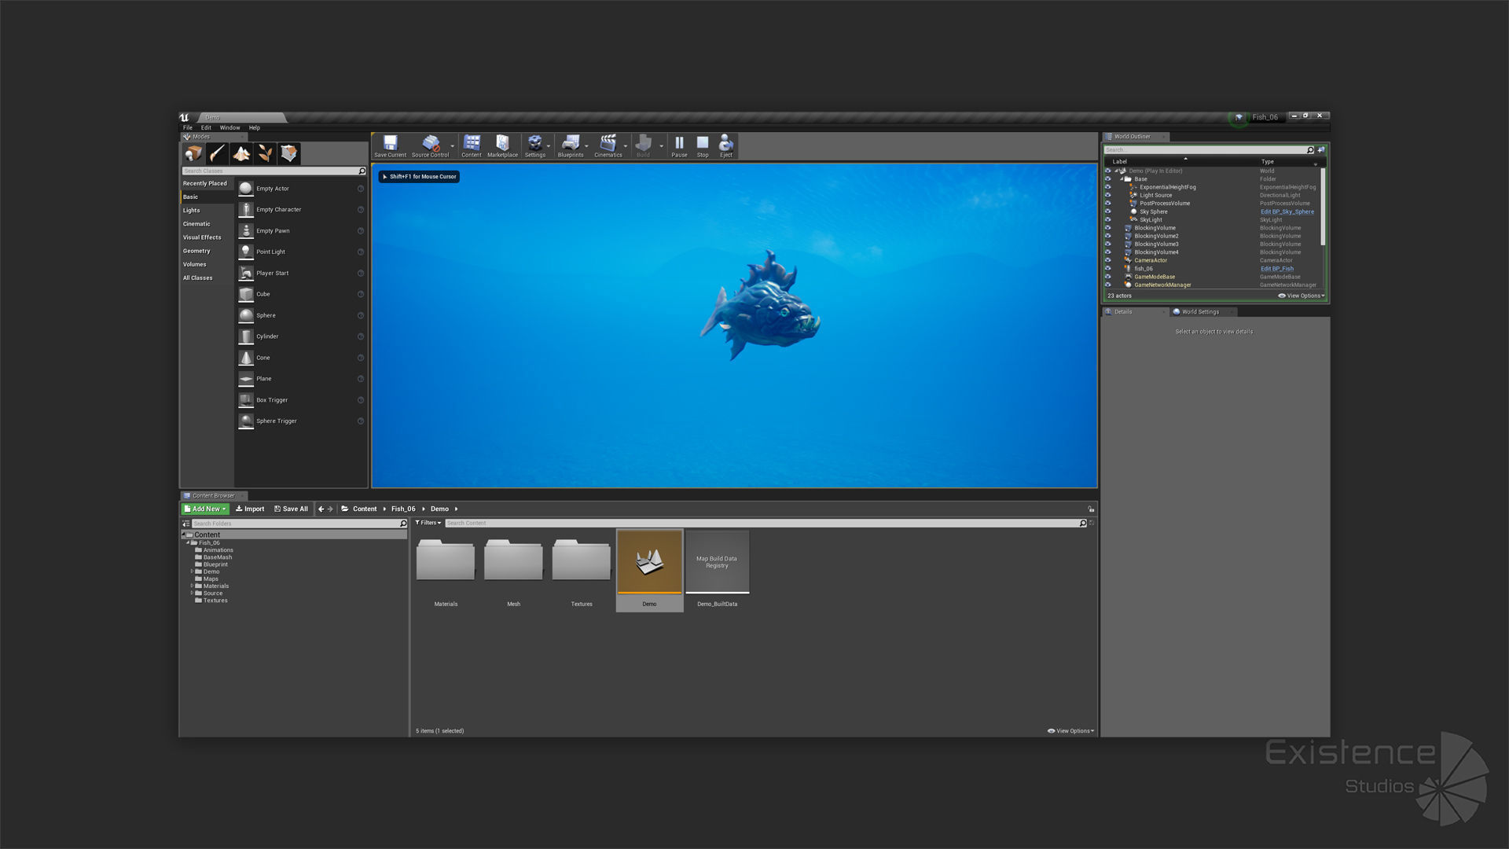1509x849 pixels.
Task: Toggle visibility of SkyLight actor
Action: (x=1108, y=219)
